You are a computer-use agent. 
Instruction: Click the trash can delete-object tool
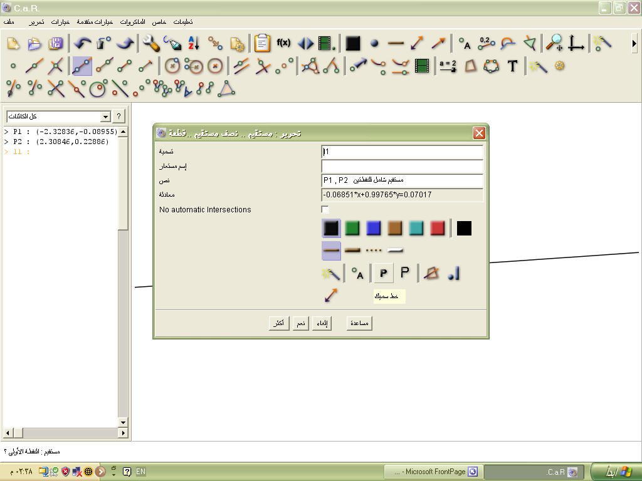coord(103,43)
